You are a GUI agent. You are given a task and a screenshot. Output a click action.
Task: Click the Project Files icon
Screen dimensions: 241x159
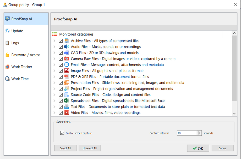click(x=67, y=89)
